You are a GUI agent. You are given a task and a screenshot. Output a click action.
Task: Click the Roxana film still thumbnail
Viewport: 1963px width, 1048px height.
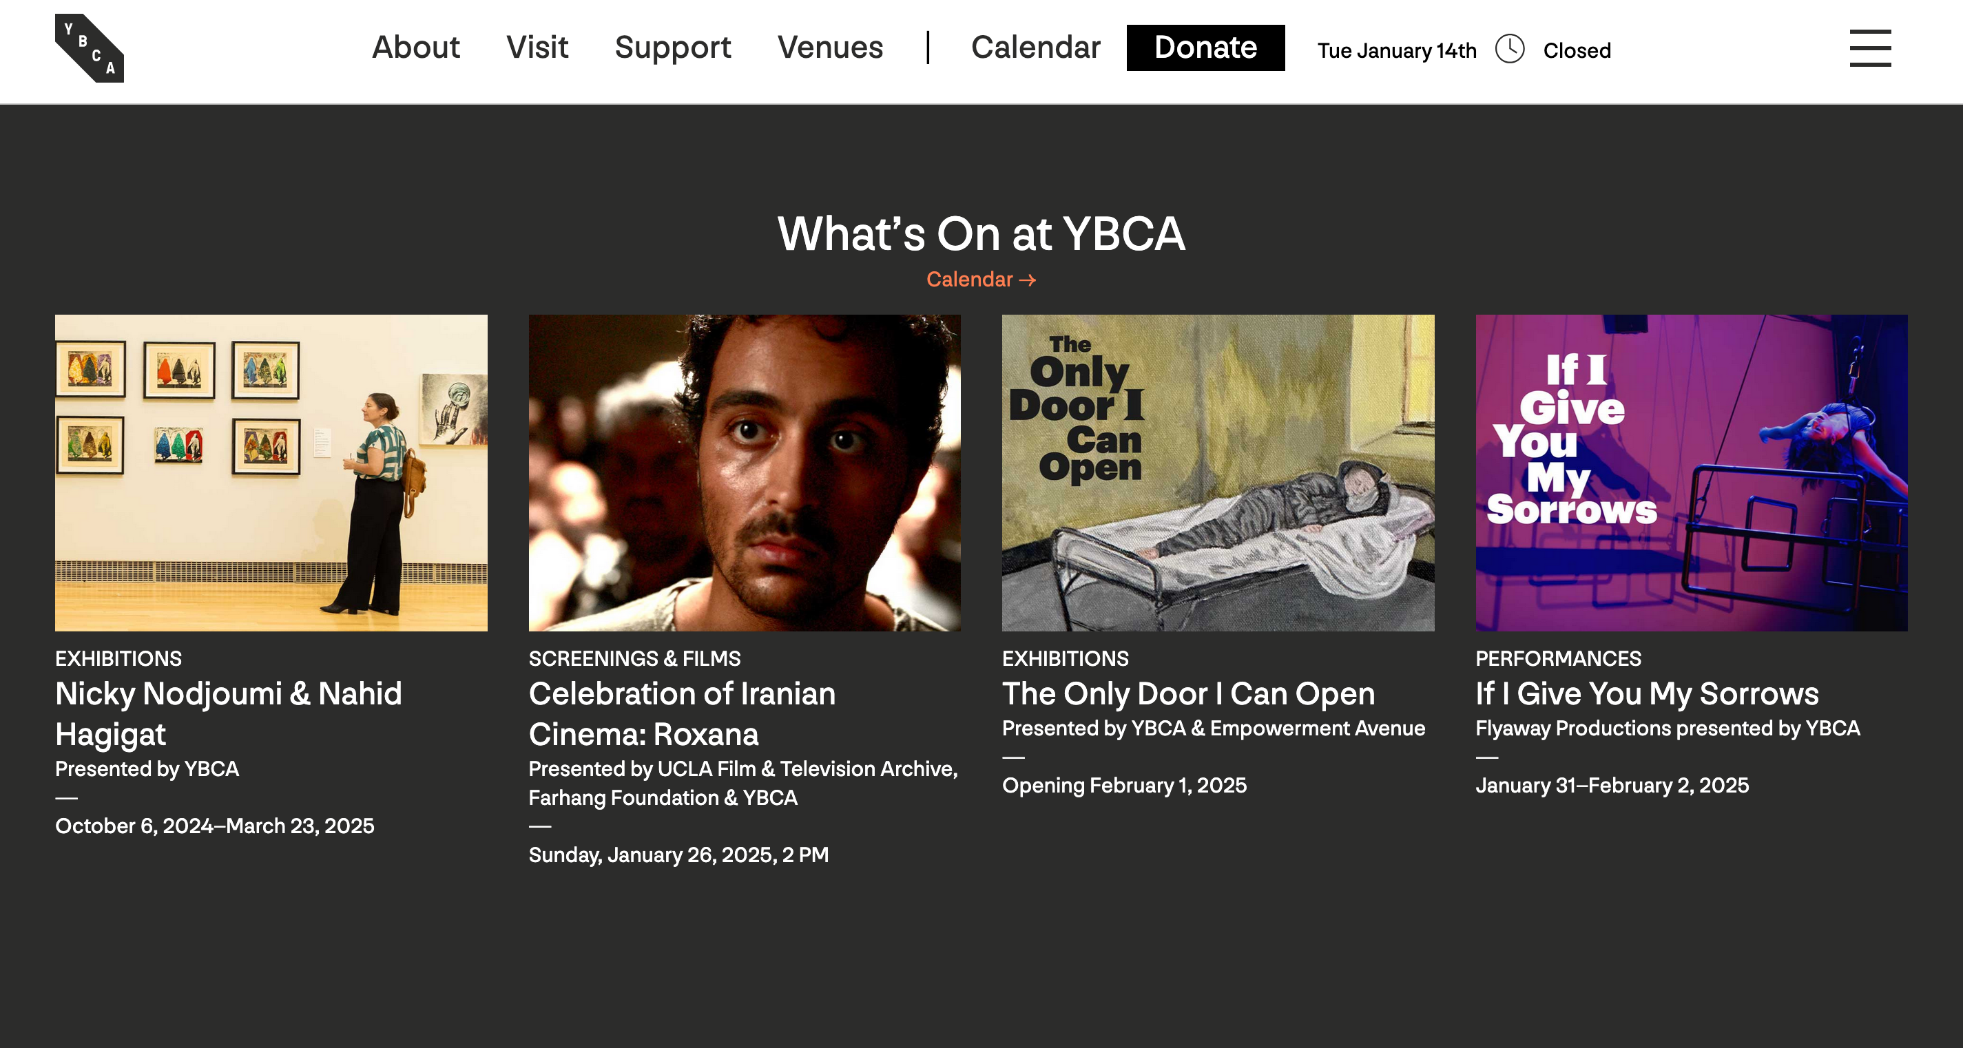pos(744,472)
